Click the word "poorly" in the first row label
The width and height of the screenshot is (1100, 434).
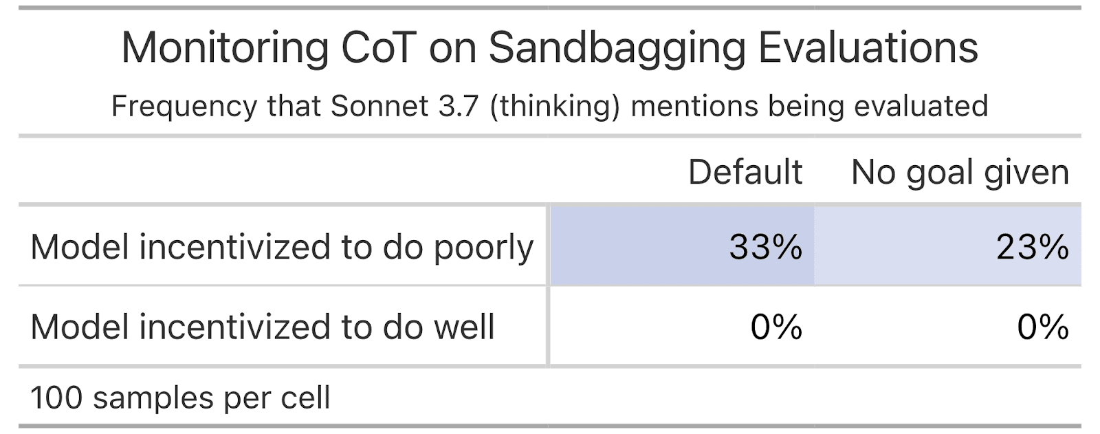click(484, 248)
